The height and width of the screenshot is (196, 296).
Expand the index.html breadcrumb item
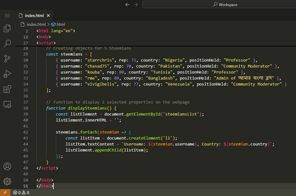36,24
